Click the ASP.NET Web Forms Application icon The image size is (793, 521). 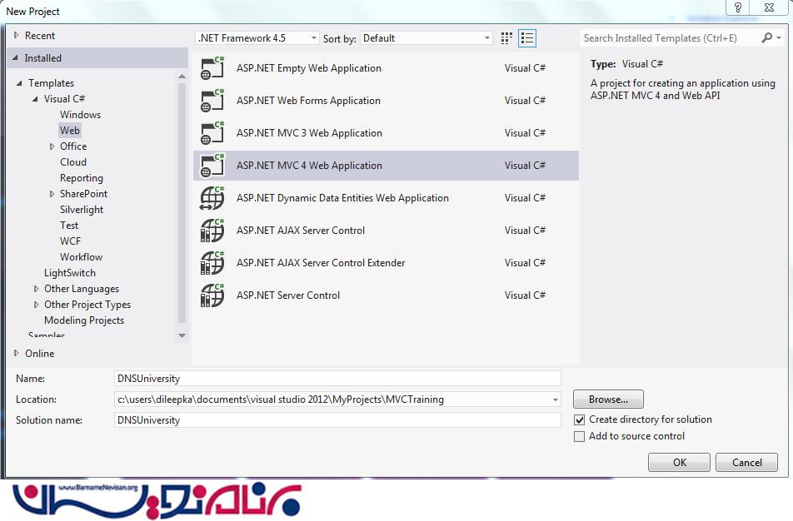[212, 102]
